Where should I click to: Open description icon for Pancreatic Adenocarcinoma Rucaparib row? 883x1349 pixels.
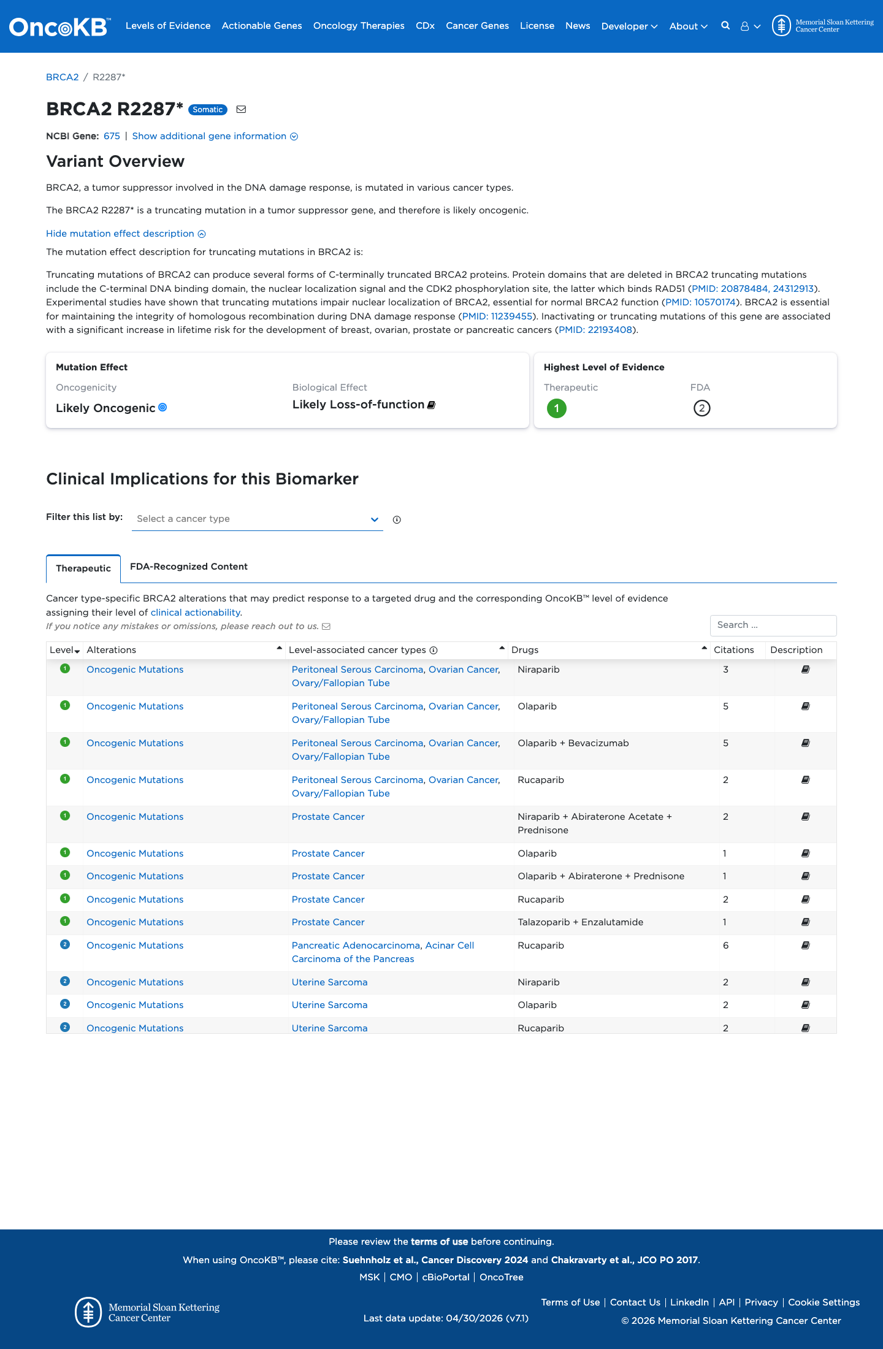click(x=806, y=946)
